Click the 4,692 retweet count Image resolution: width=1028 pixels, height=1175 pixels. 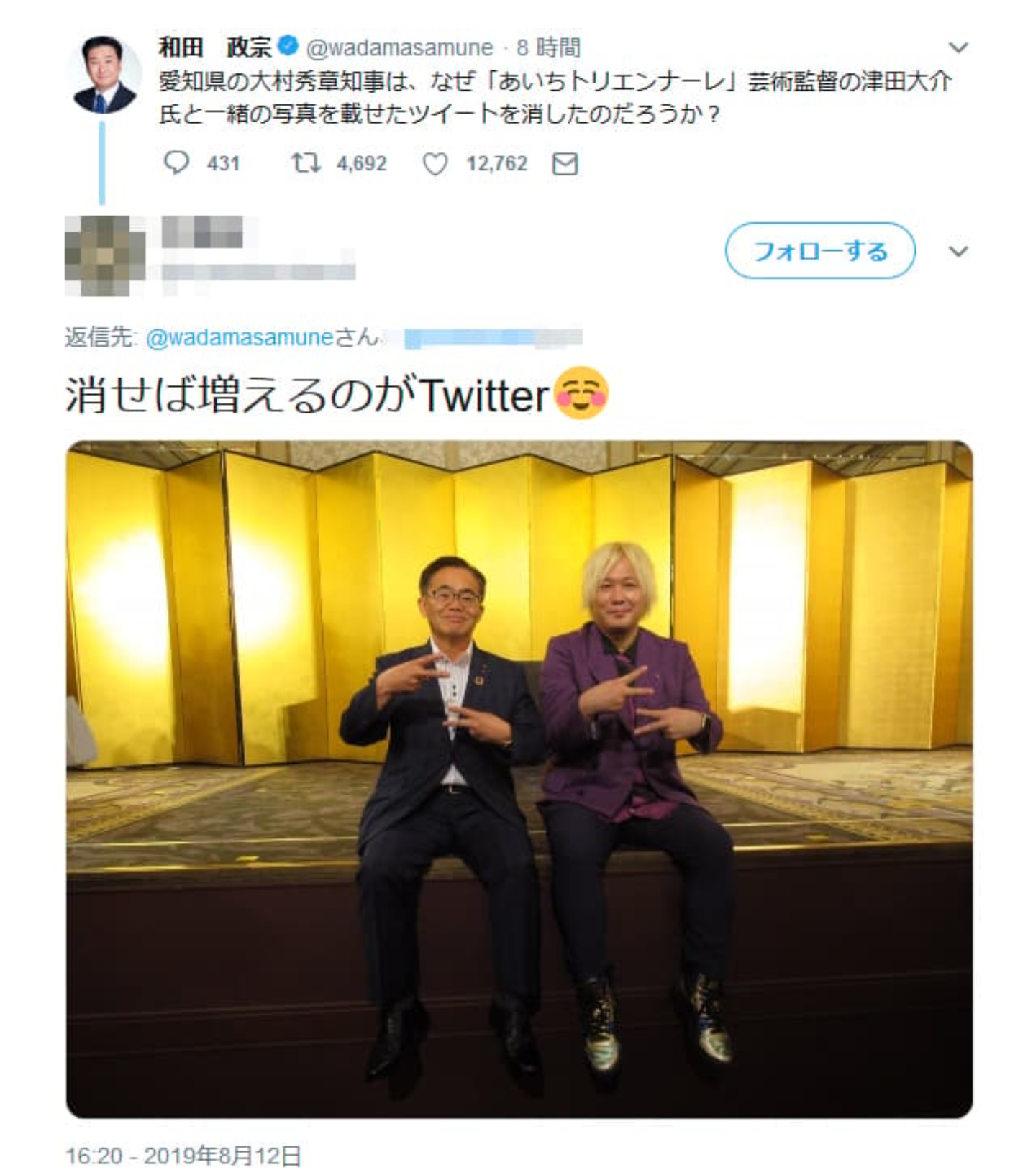pos(361,163)
